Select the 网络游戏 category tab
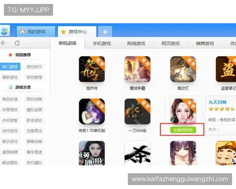 pos(136,44)
